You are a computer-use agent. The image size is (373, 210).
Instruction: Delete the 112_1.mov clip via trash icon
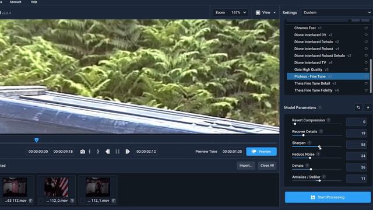[x=114, y=201]
